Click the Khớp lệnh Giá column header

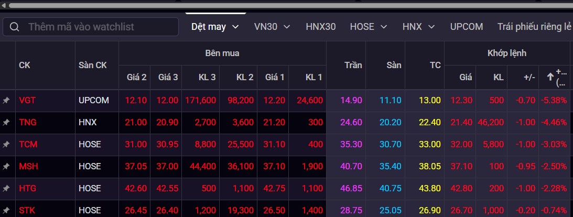coord(466,77)
